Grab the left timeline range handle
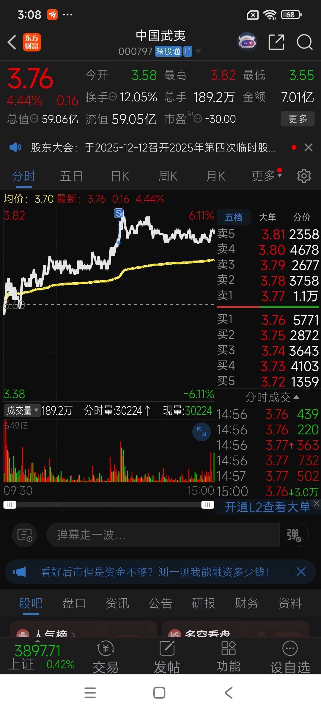 [10, 505]
